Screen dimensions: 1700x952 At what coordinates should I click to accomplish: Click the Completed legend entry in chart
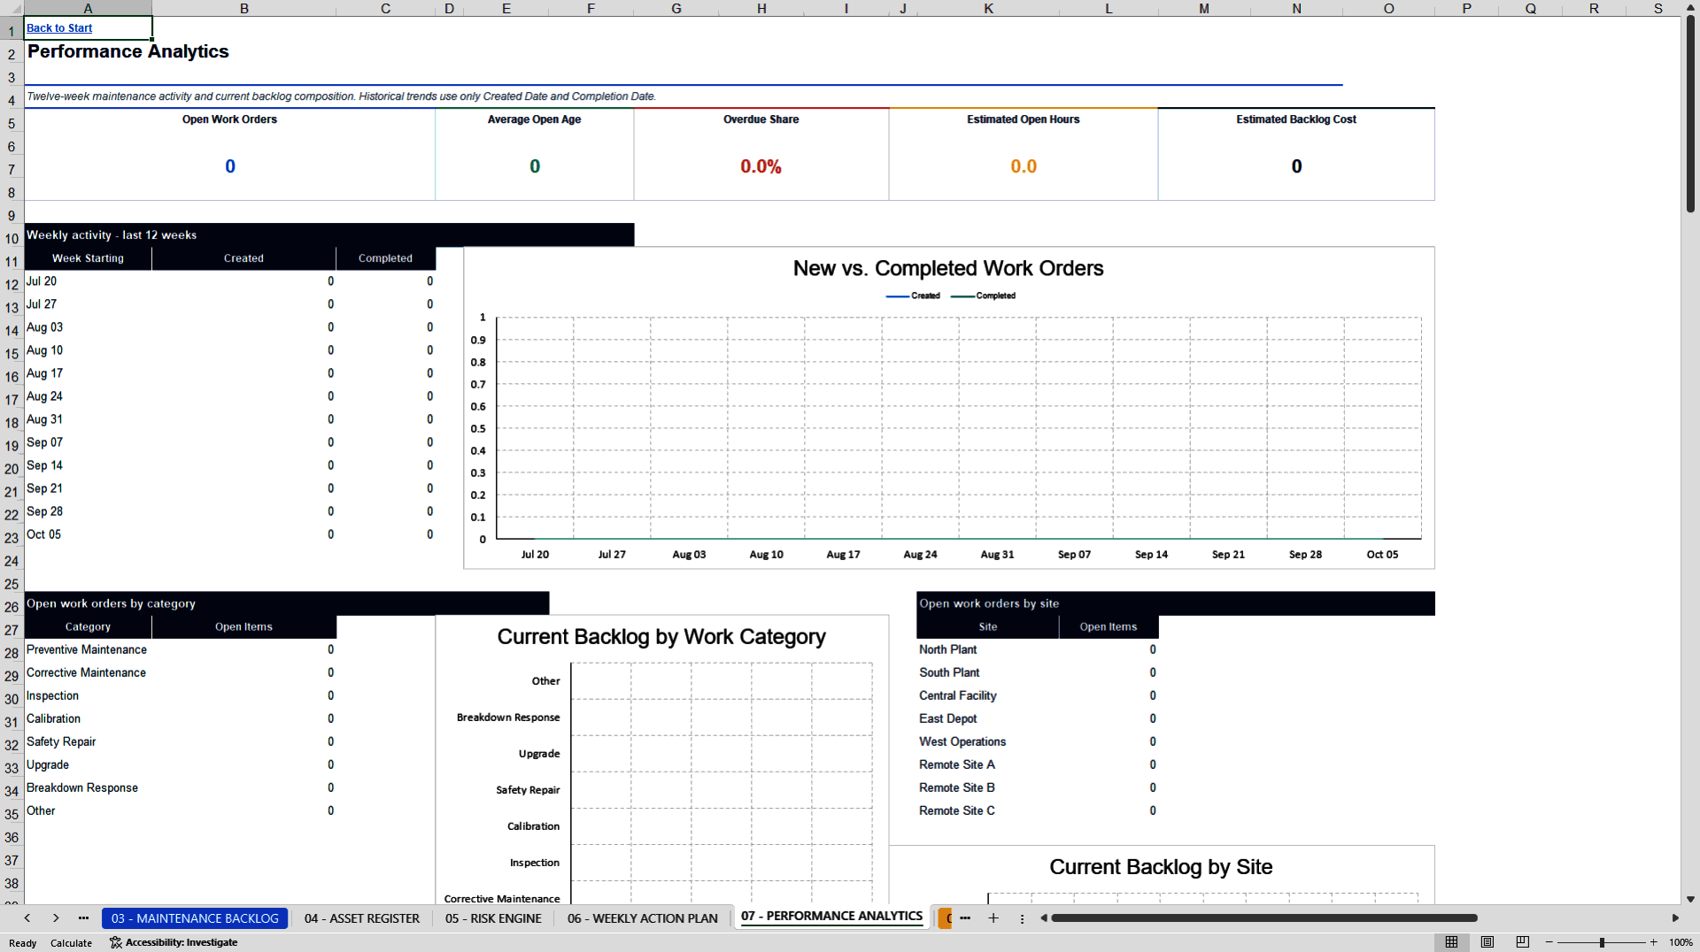pos(984,296)
